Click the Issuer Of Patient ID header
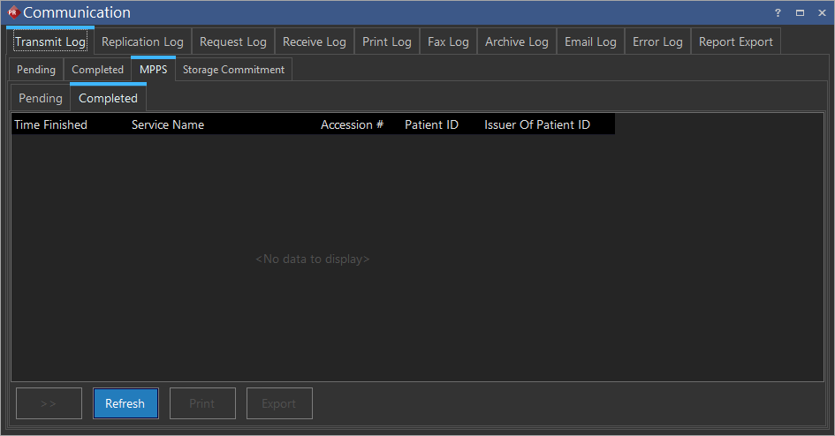Screen dimensions: 835x436 [x=536, y=124]
